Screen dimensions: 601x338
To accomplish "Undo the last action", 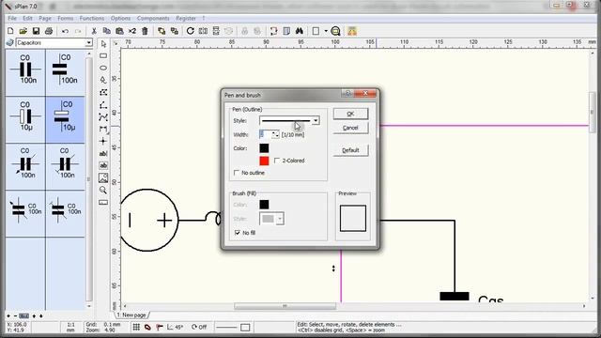I will (65, 31).
